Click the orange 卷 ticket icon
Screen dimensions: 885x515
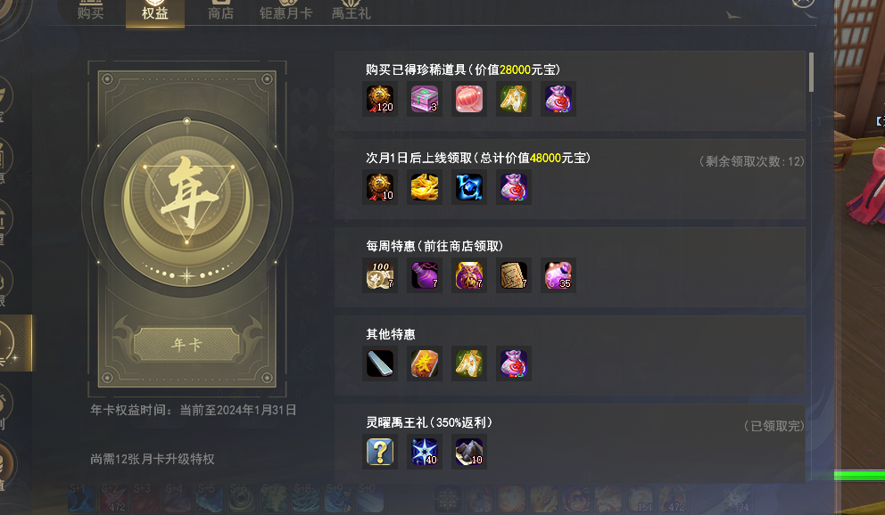pyautogui.click(x=425, y=364)
